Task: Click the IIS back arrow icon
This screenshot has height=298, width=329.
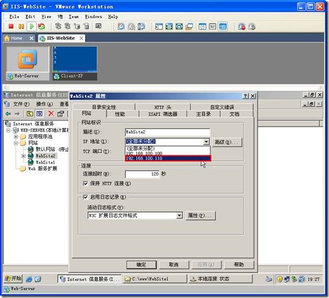Action: tap(8, 114)
